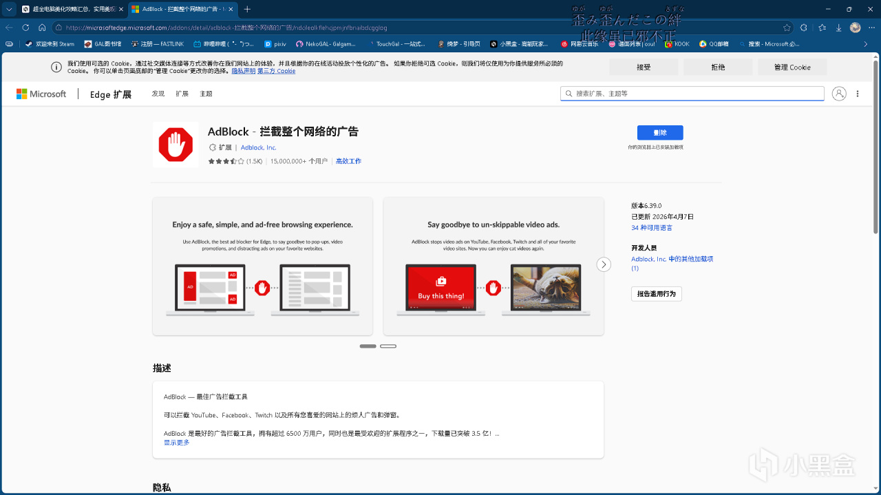Screen dimensions: 881x495
Task: Open Adblock, Inc. 中的其他加载项 link
Action: 672,264
